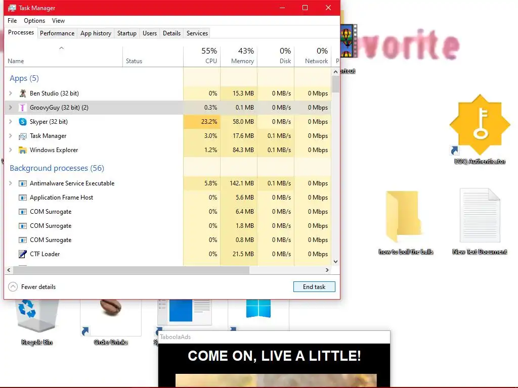Select the New Text Document desktop file
The width and height of the screenshot is (518, 388).
[480, 221]
